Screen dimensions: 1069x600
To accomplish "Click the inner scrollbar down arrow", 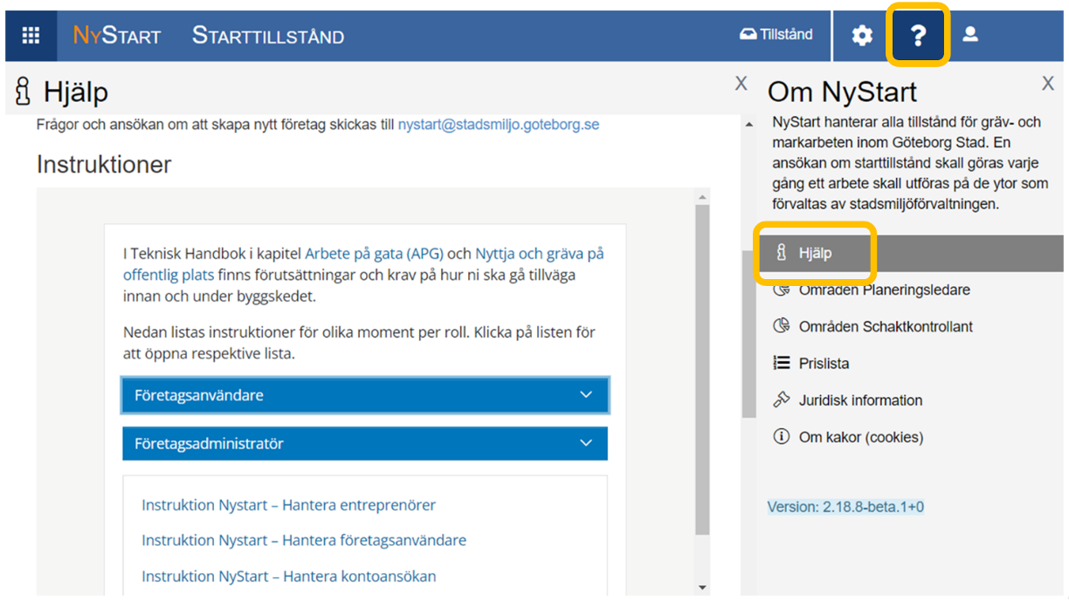I will coord(703,588).
